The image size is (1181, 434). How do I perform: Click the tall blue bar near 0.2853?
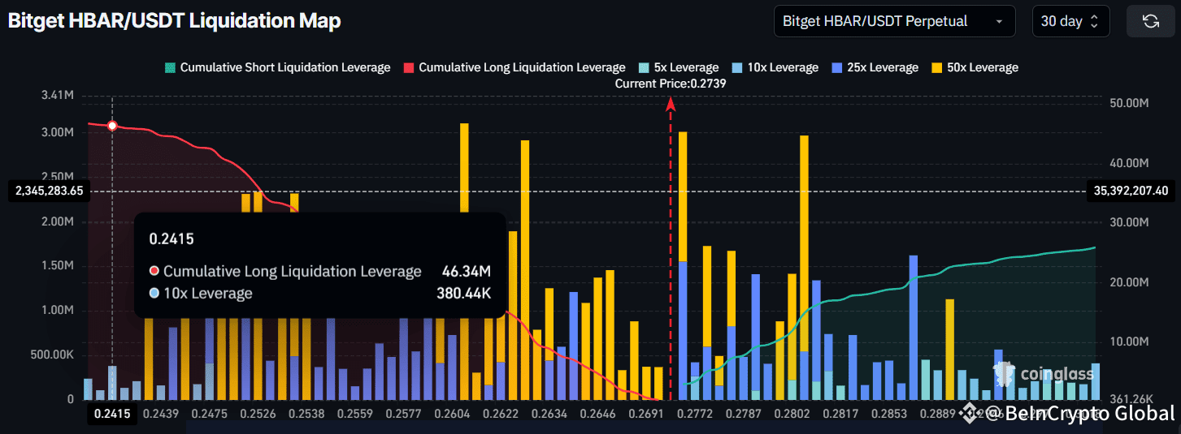click(913, 328)
